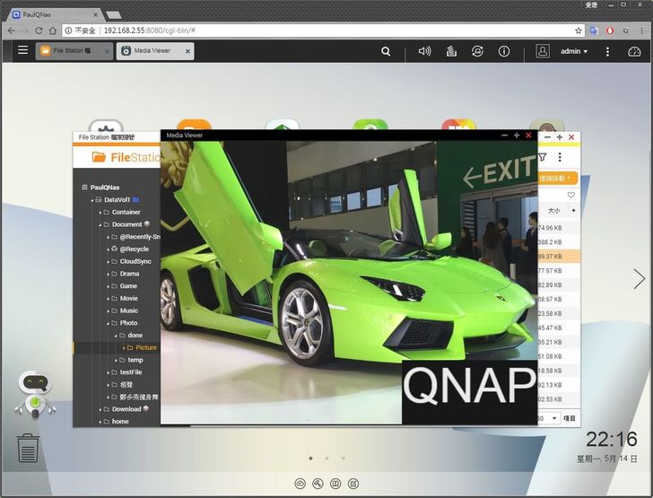This screenshot has width=653, height=498.
Task: Open the external devices sync icon
Action: point(478,51)
